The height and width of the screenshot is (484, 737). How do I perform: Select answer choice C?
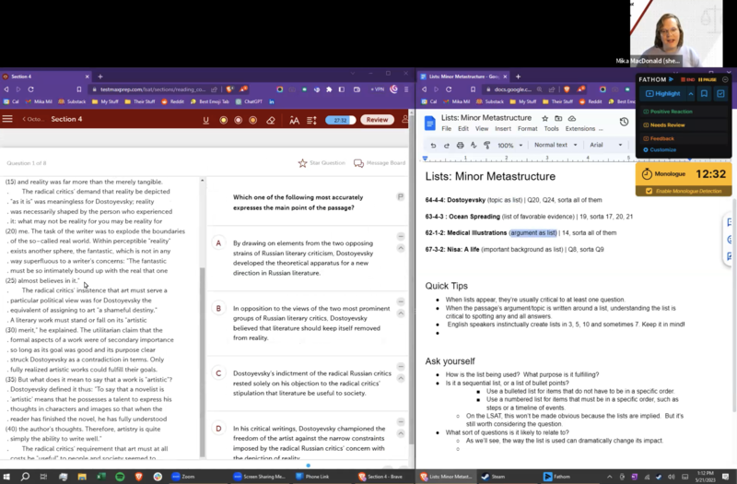[x=219, y=373]
